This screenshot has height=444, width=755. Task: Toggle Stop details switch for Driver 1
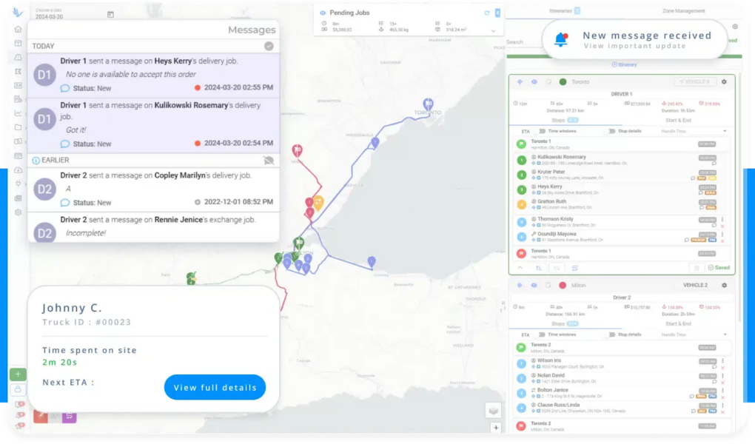click(x=611, y=131)
